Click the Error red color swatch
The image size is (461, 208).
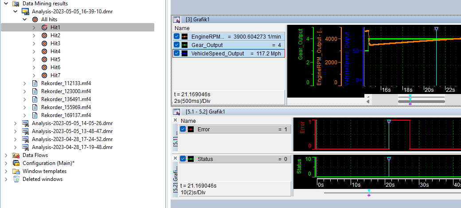(191, 129)
